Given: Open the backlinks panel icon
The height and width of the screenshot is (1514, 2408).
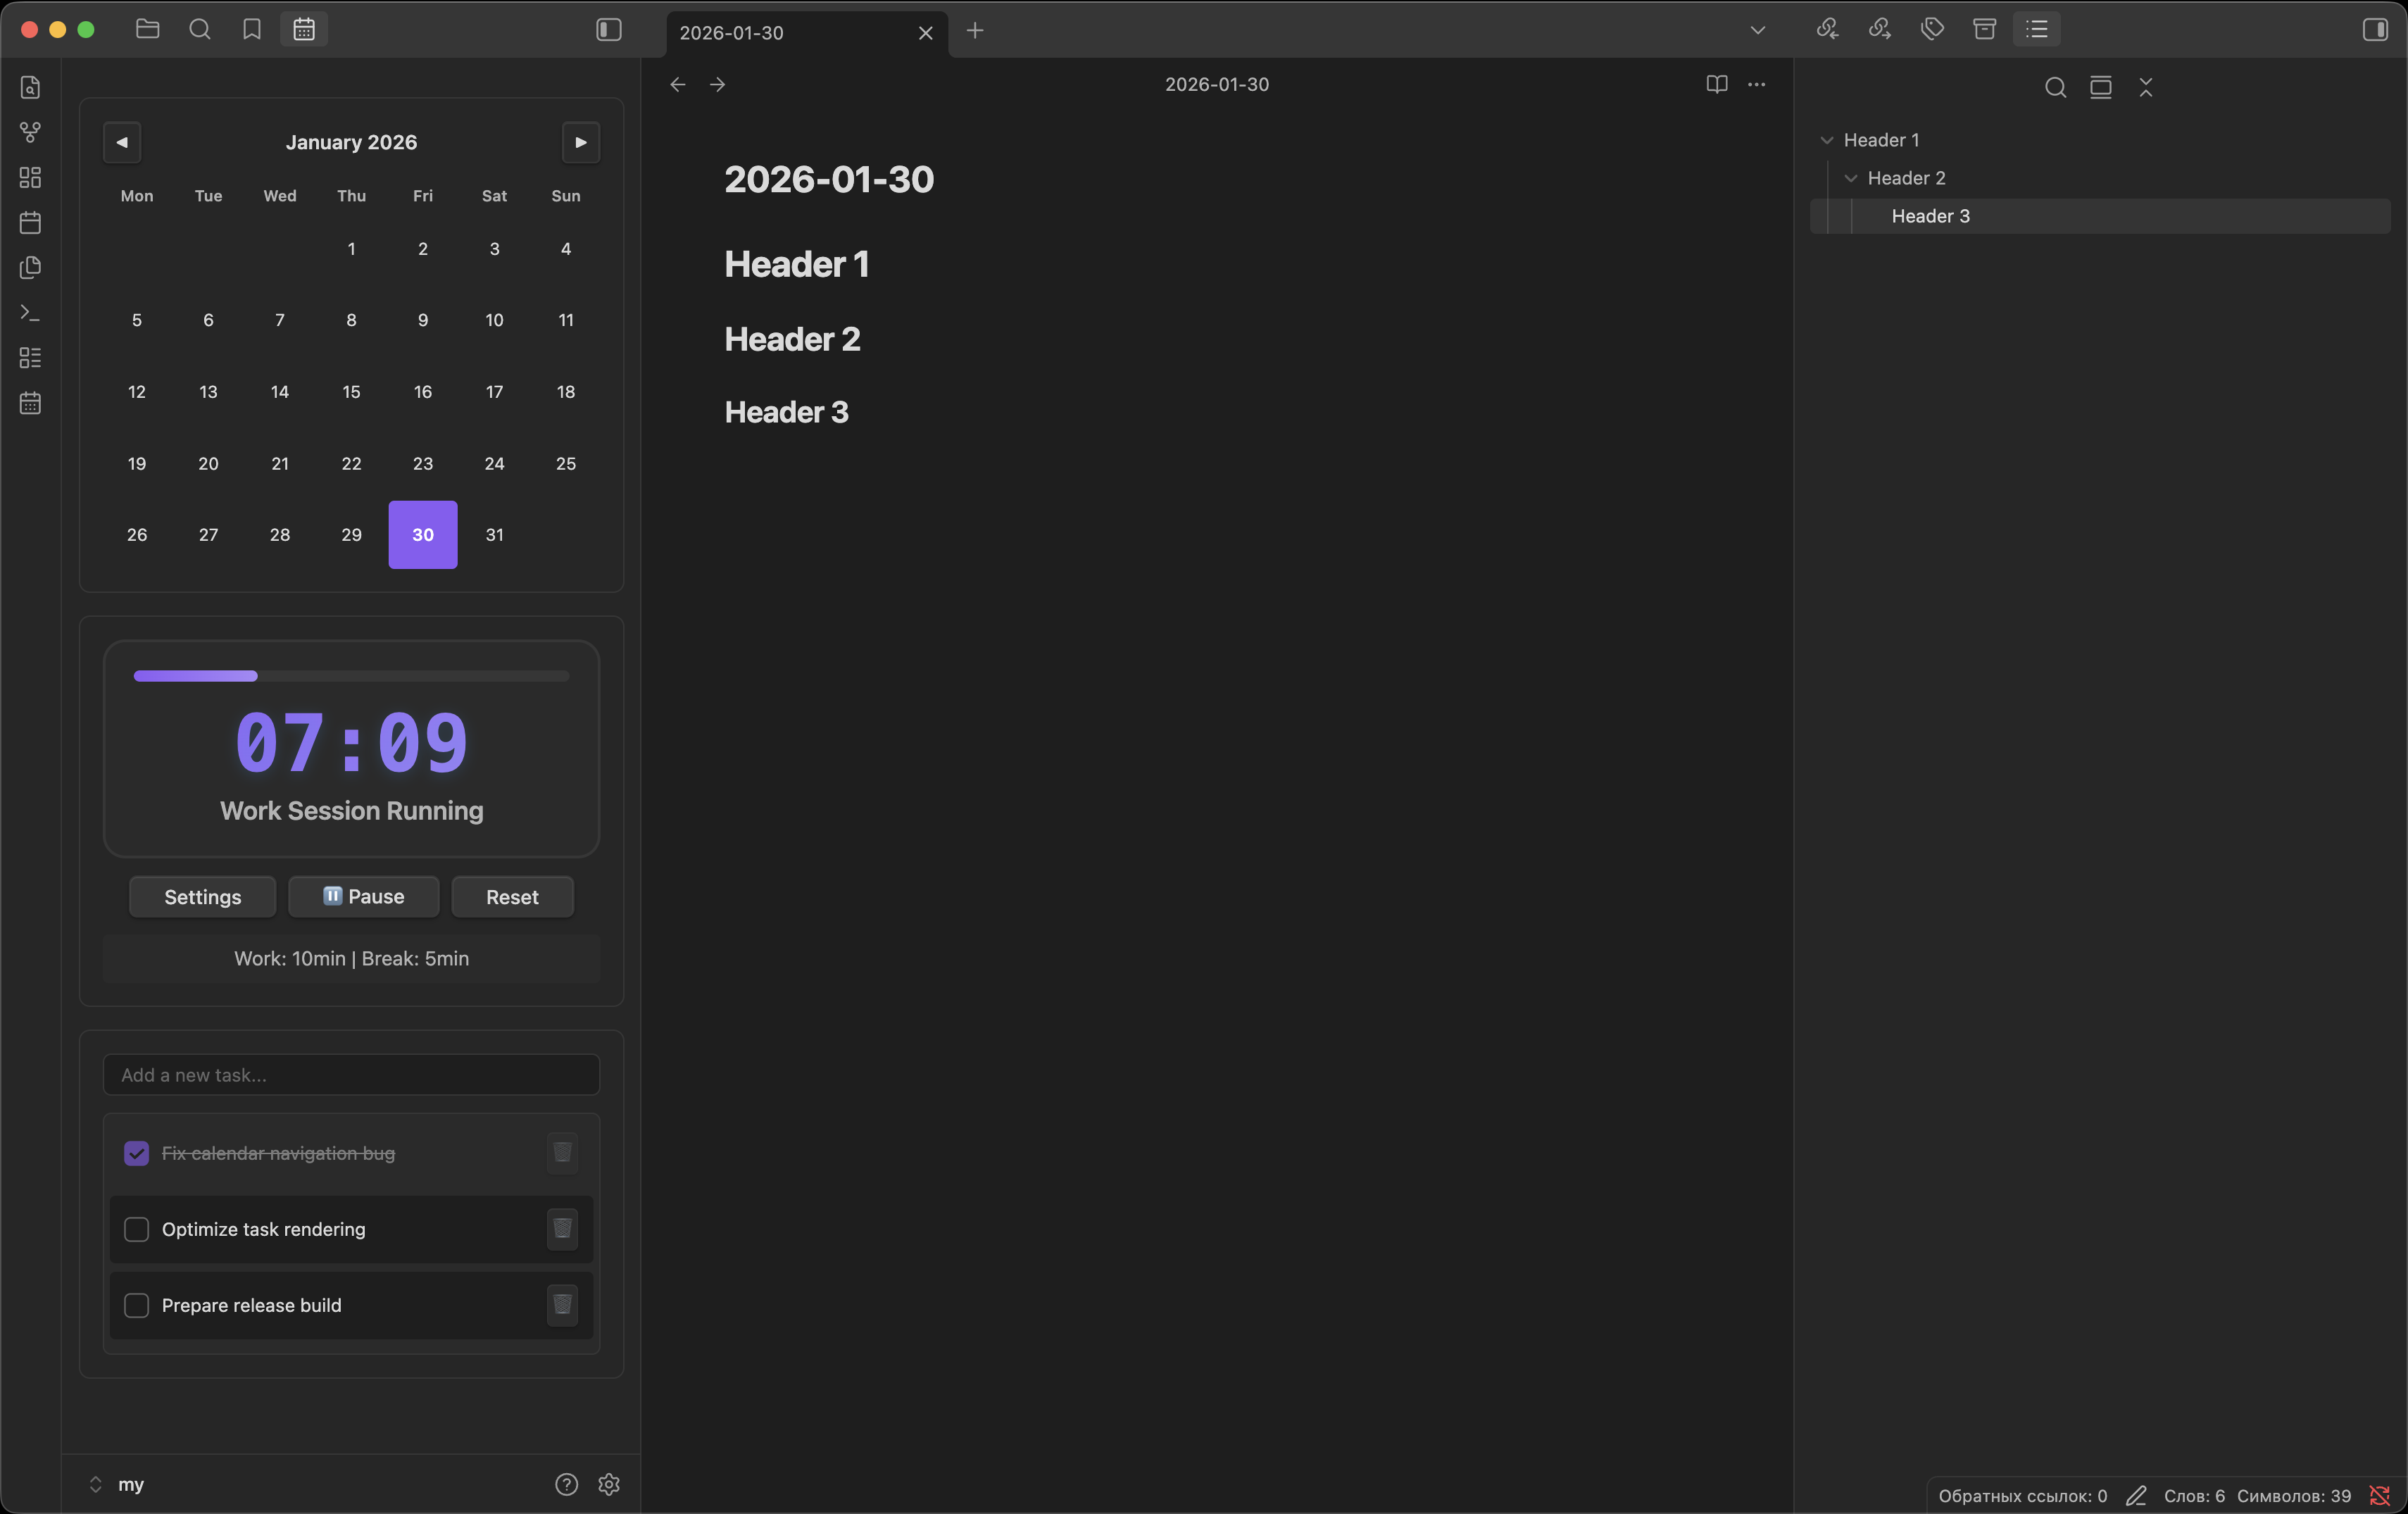Looking at the screenshot, I should [x=1827, y=30].
